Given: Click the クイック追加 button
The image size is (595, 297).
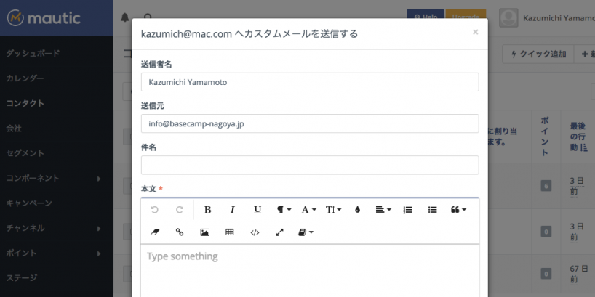Looking at the screenshot, I should click(538, 54).
